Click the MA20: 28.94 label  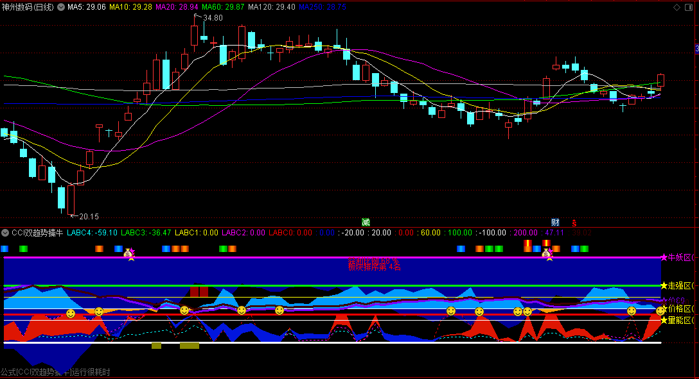point(177,7)
